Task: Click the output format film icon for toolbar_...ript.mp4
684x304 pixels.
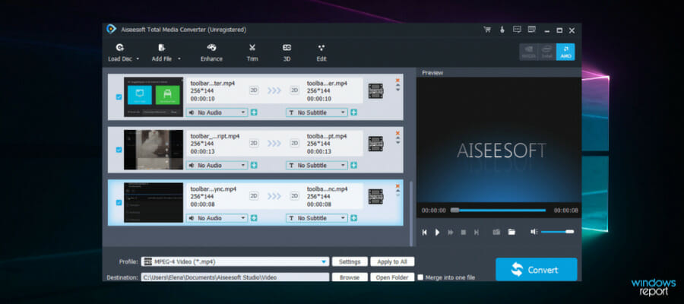Action: pos(375,144)
